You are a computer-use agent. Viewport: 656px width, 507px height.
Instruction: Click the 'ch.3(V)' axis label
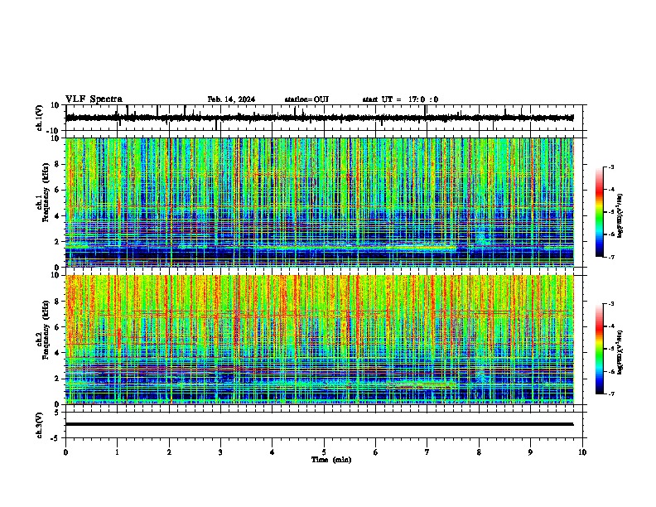click(40, 426)
